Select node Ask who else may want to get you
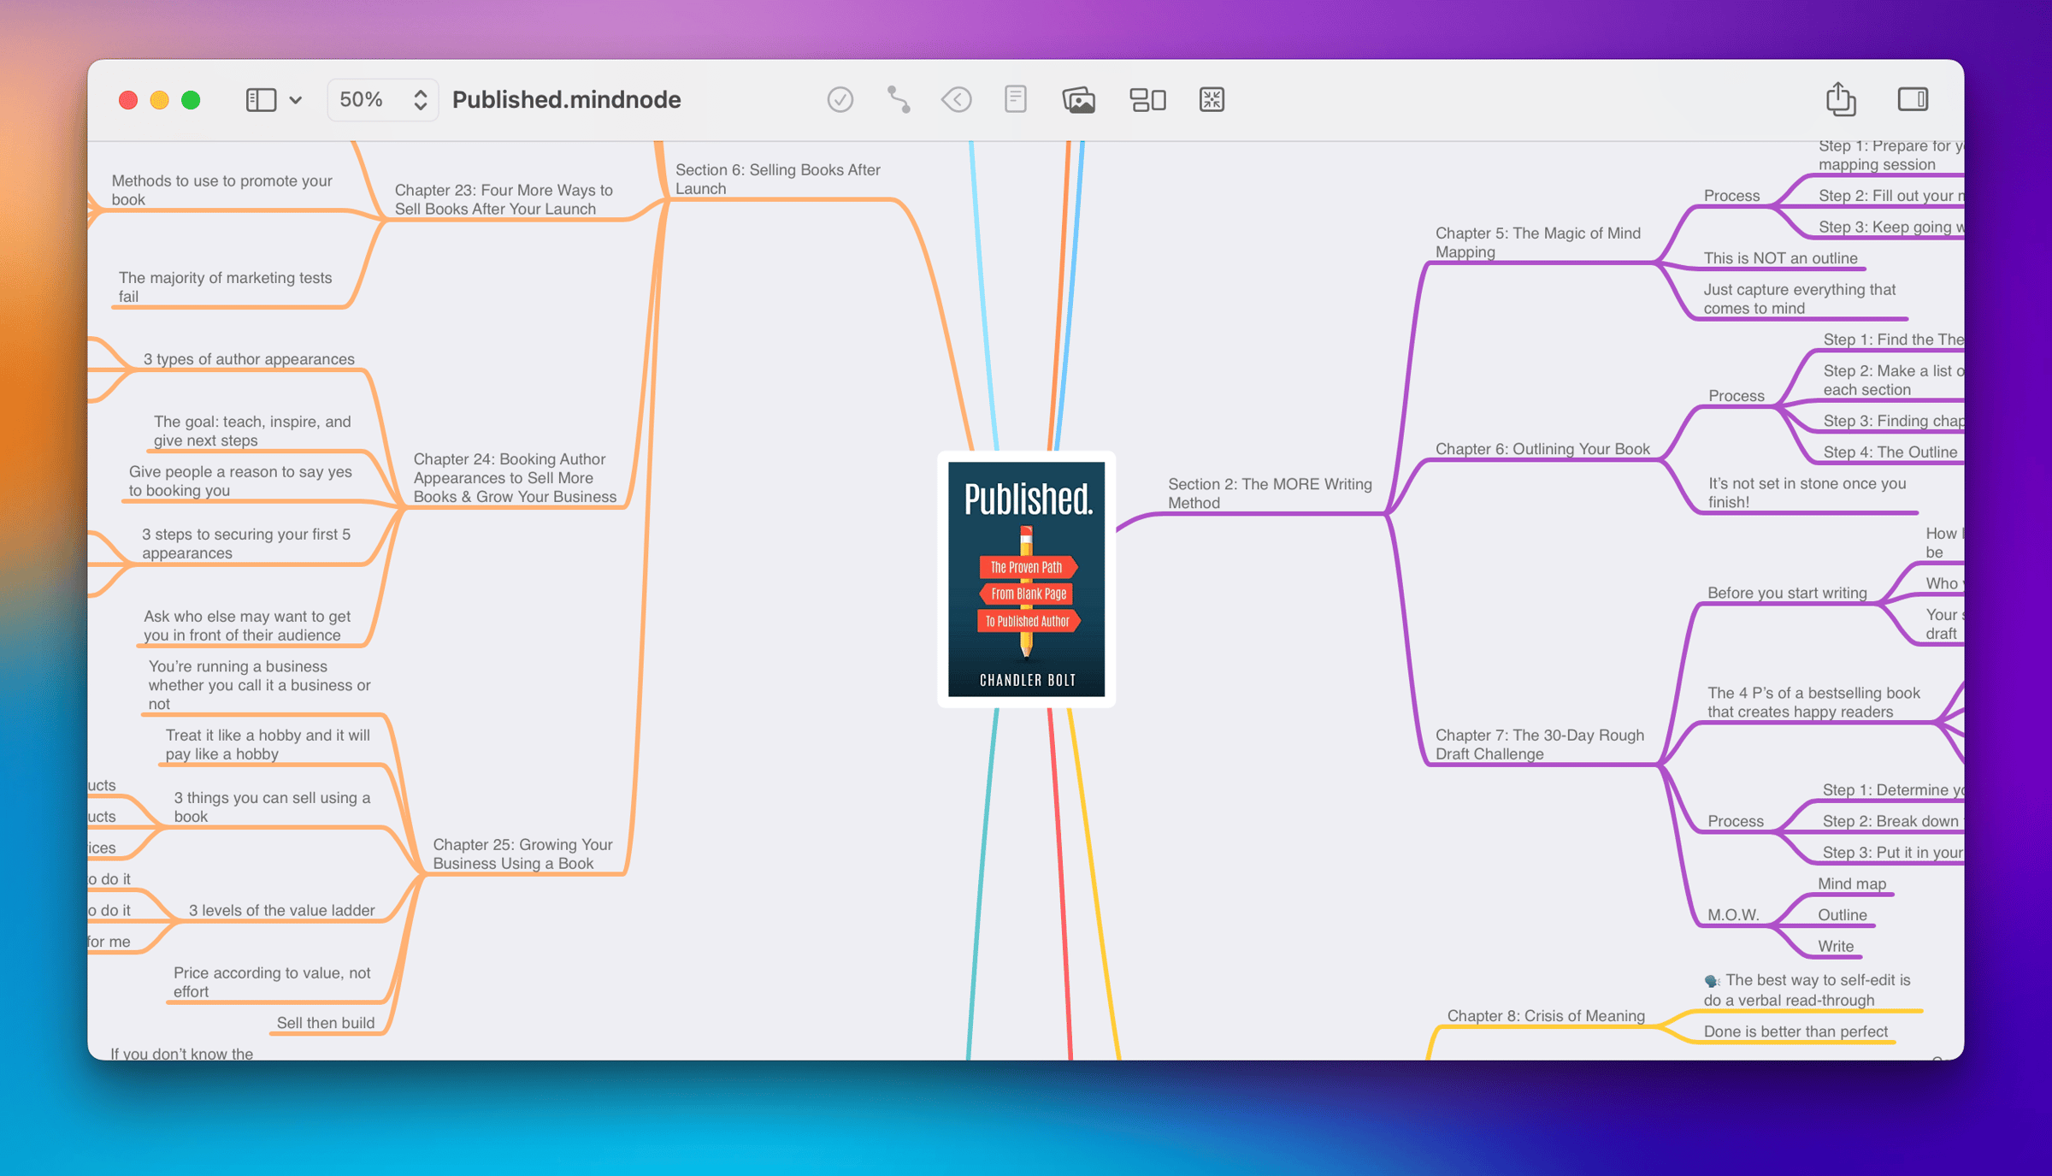This screenshot has height=1176, width=2052. [247, 625]
